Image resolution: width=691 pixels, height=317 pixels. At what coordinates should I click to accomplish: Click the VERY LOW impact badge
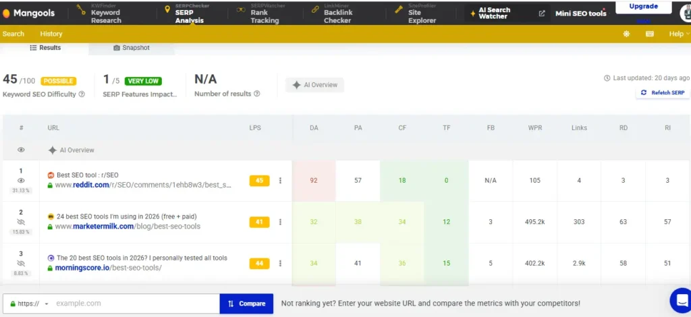coord(143,81)
